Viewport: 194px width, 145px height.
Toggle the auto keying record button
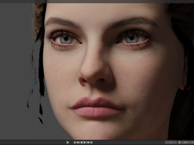(67, 142)
